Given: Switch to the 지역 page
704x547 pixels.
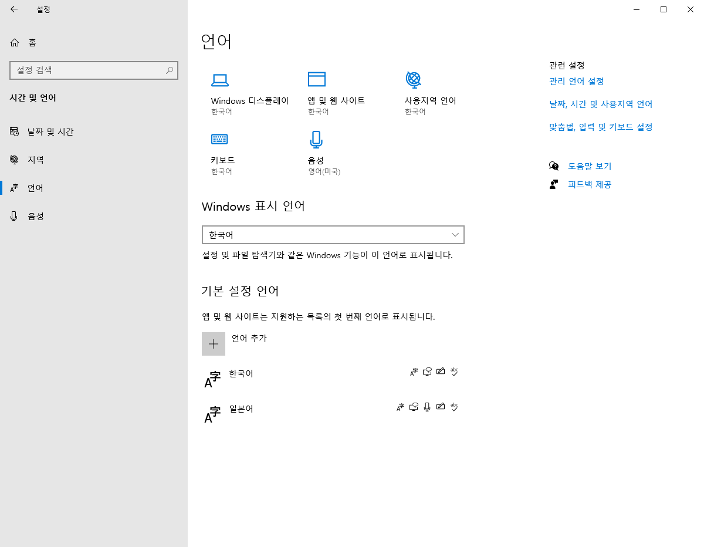Looking at the screenshot, I should [94, 160].
